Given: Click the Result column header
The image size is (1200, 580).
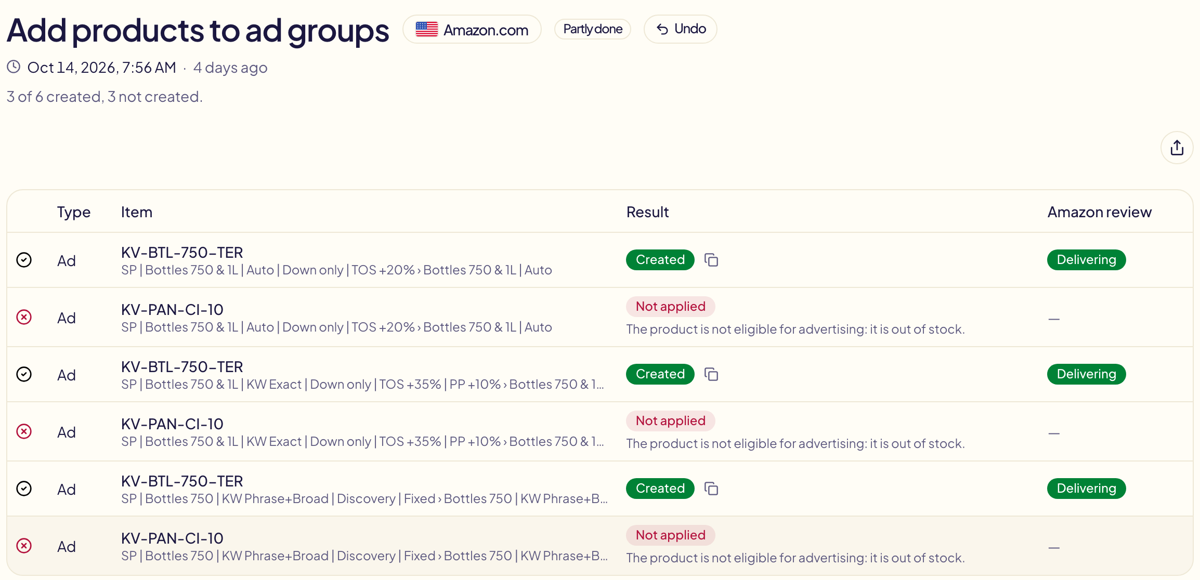Looking at the screenshot, I should click(647, 212).
